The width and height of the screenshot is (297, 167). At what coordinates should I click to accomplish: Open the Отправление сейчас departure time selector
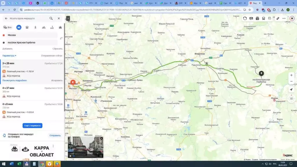[52, 56]
